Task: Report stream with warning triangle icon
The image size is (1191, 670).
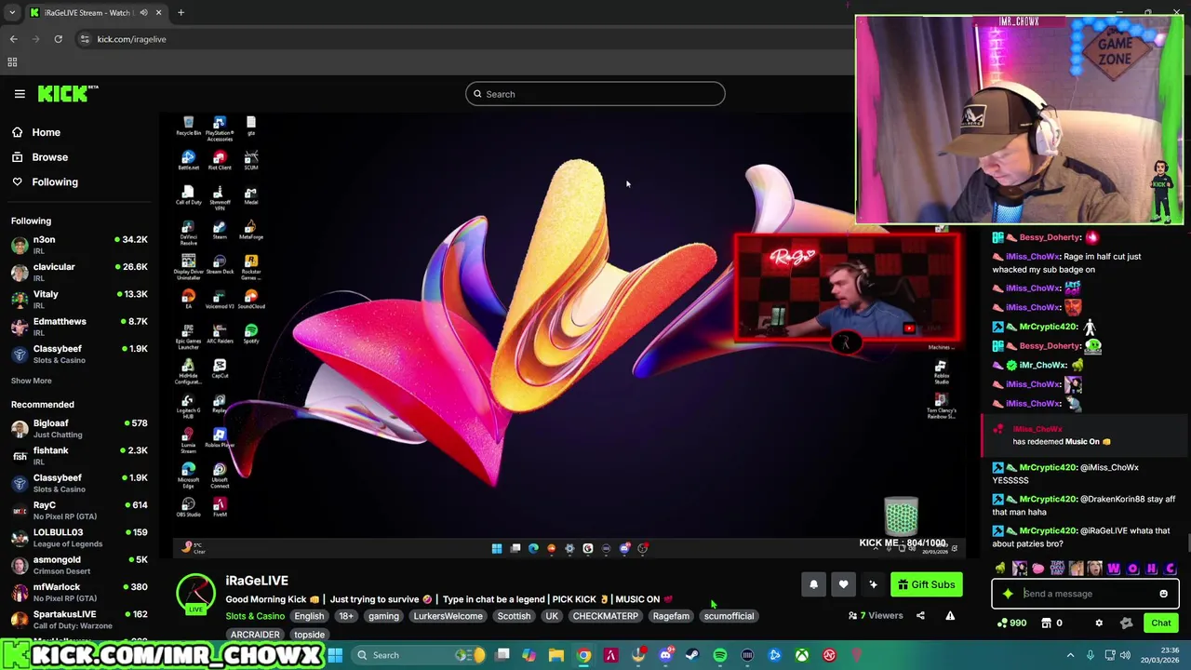Action: (x=950, y=616)
